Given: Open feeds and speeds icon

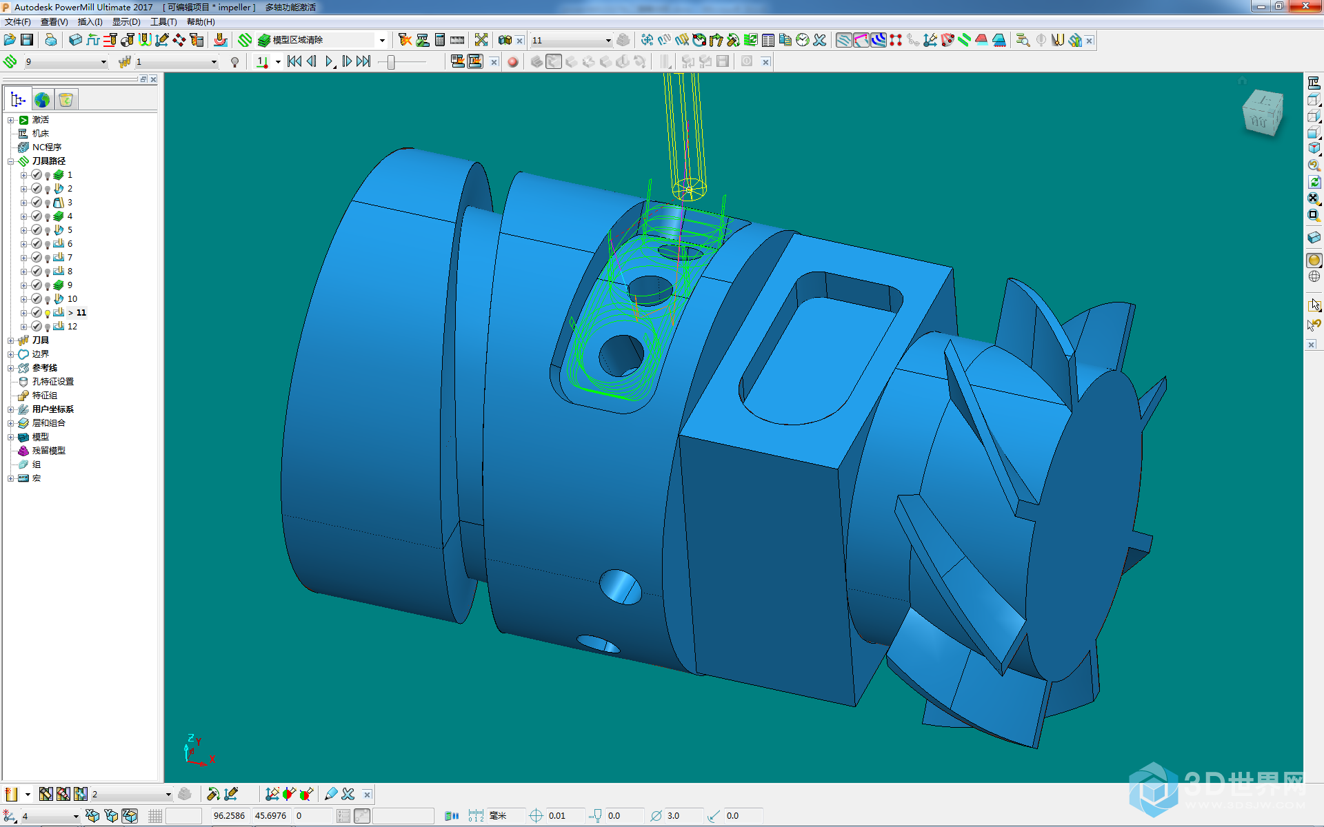Looking at the screenshot, I should (x=110, y=40).
